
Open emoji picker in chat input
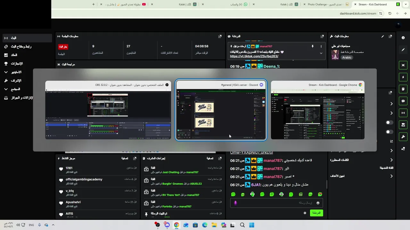(318, 203)
